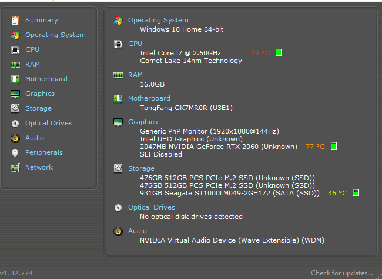The width and height of the screenshot is (382, 279).
Task: Click the Windows flag icon beside sidebar Operating System
Action: coord(15,35)
